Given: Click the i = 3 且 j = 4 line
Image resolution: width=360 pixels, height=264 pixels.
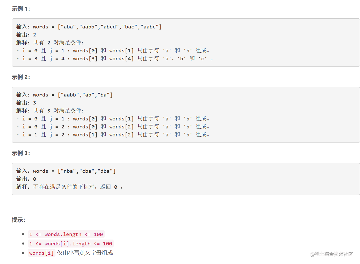Looking at the screenshot, I should coord(115,58).
